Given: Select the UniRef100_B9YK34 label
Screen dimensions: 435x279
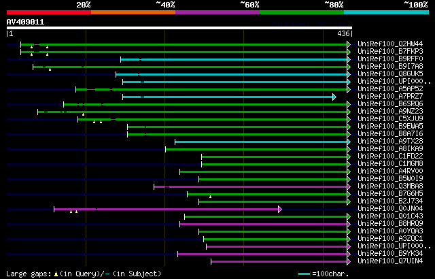Looking at the screenshot, I should [390, 254].
